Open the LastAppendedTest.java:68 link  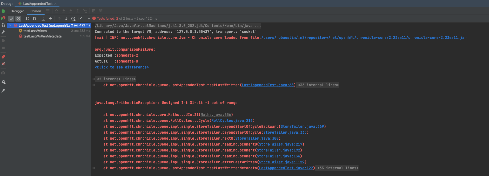tap(268, 85)
